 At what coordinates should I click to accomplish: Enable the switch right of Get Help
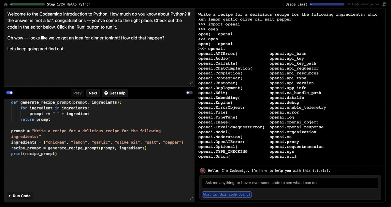click(189, 93)
